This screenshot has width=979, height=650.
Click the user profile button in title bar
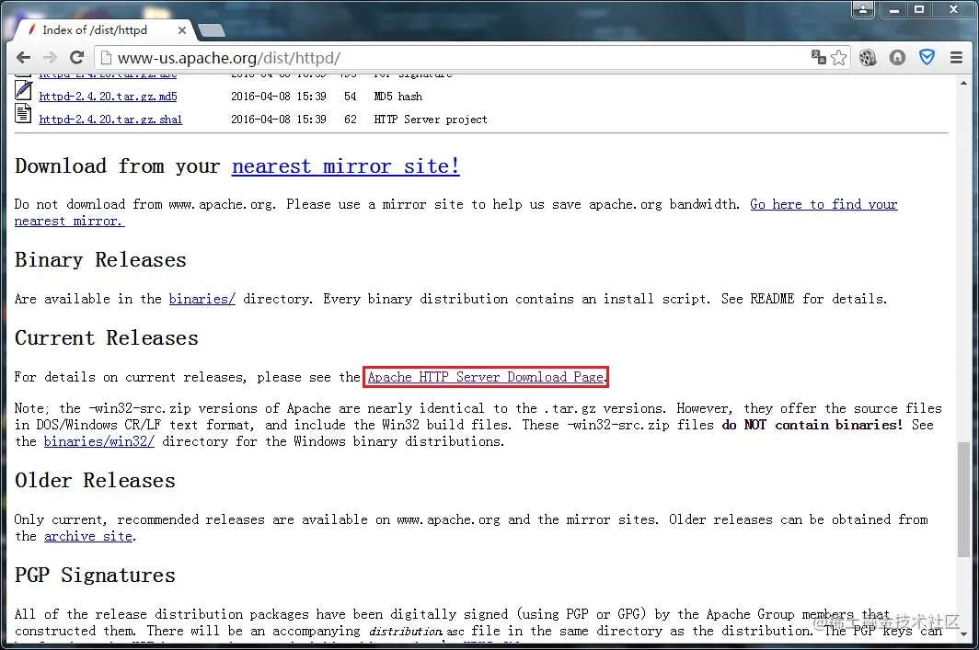tap(863, 9)
